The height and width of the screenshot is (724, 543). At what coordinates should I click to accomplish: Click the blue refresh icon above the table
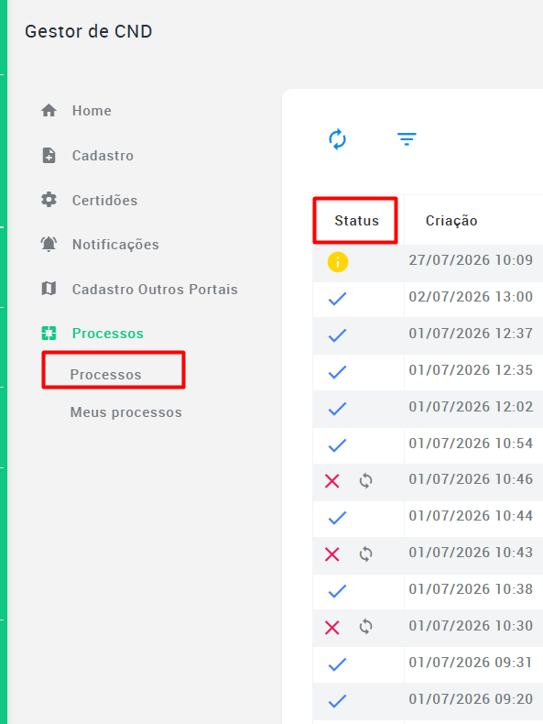coord(337,139)
